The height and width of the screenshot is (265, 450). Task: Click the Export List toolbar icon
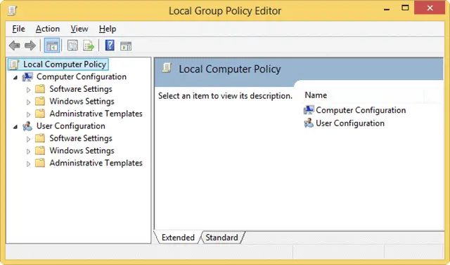(89, 46)
